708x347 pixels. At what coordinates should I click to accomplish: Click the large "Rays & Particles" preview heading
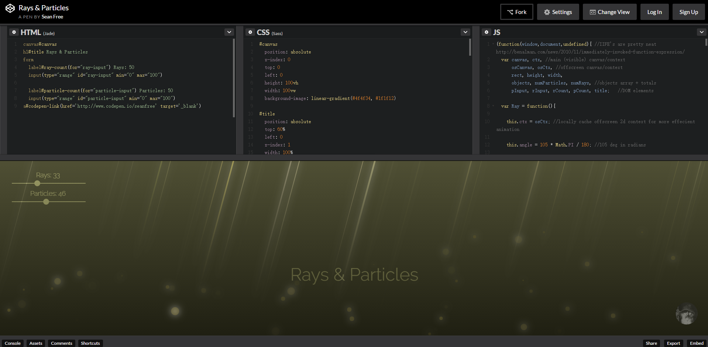pyautogui.click(x=354, y=275)
